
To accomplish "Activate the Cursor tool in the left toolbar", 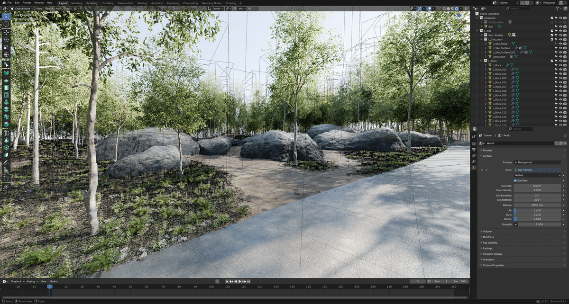I will 6,24.
